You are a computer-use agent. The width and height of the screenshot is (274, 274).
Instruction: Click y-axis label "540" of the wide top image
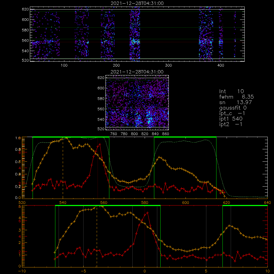click(x=25, y=51)
